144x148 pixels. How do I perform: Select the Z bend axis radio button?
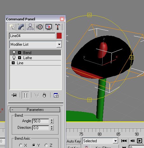pyautogui.click(x=46, y=145)
